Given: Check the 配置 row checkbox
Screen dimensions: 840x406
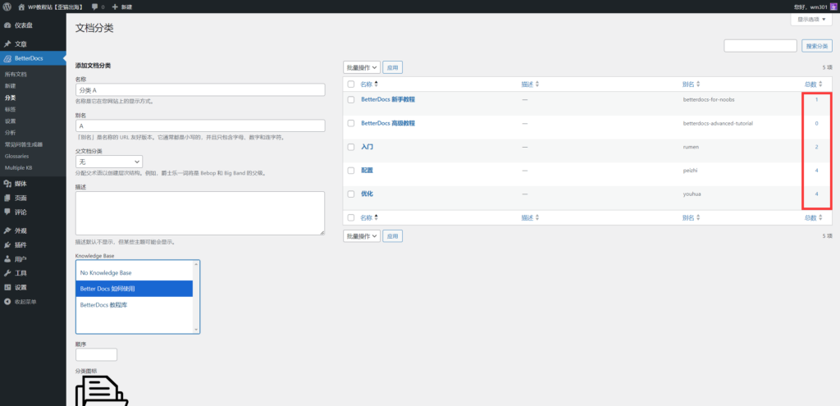Looking at the screenshot, I should 351,171.
